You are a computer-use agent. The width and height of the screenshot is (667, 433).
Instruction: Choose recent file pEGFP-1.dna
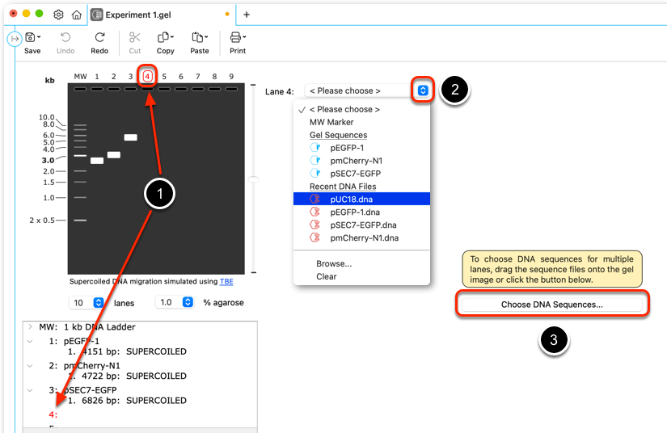361,212
